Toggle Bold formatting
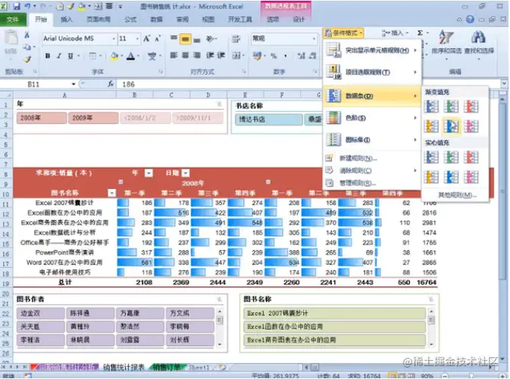Screen dimensions: 510x379 (x=48, y=56)
